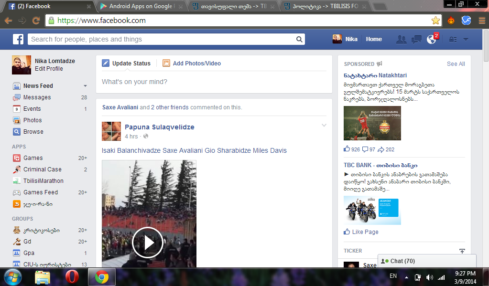This screenshot has width=489, height=286.
Task: Open the TBC BANK ad title
Action: (x=380, y=165)
